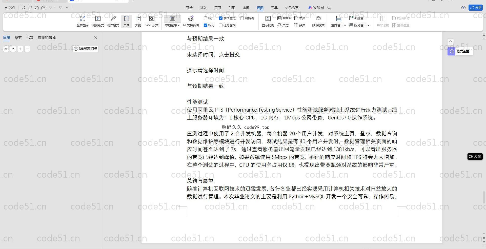This screenshot has width=486, height=249.
Task: Open the 引用 references tab
Action: 232,8
